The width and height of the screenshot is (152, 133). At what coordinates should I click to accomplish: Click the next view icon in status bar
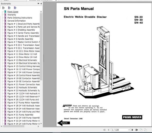pos(145,130)
